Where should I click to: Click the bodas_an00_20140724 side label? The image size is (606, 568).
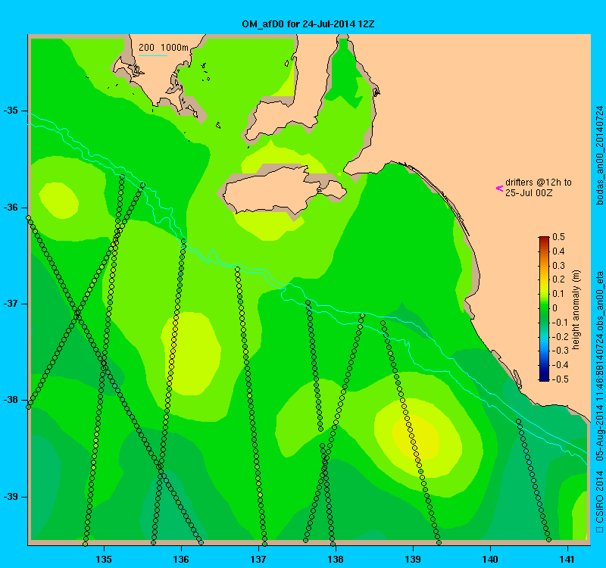(x=599, y=155)
